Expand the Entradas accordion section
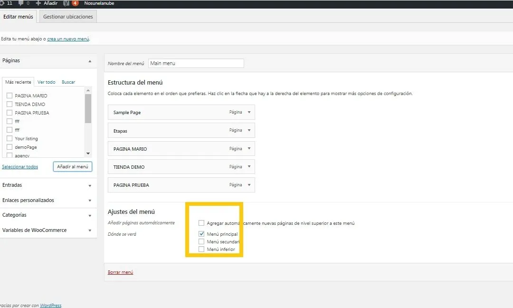 (x=90, y=185)
